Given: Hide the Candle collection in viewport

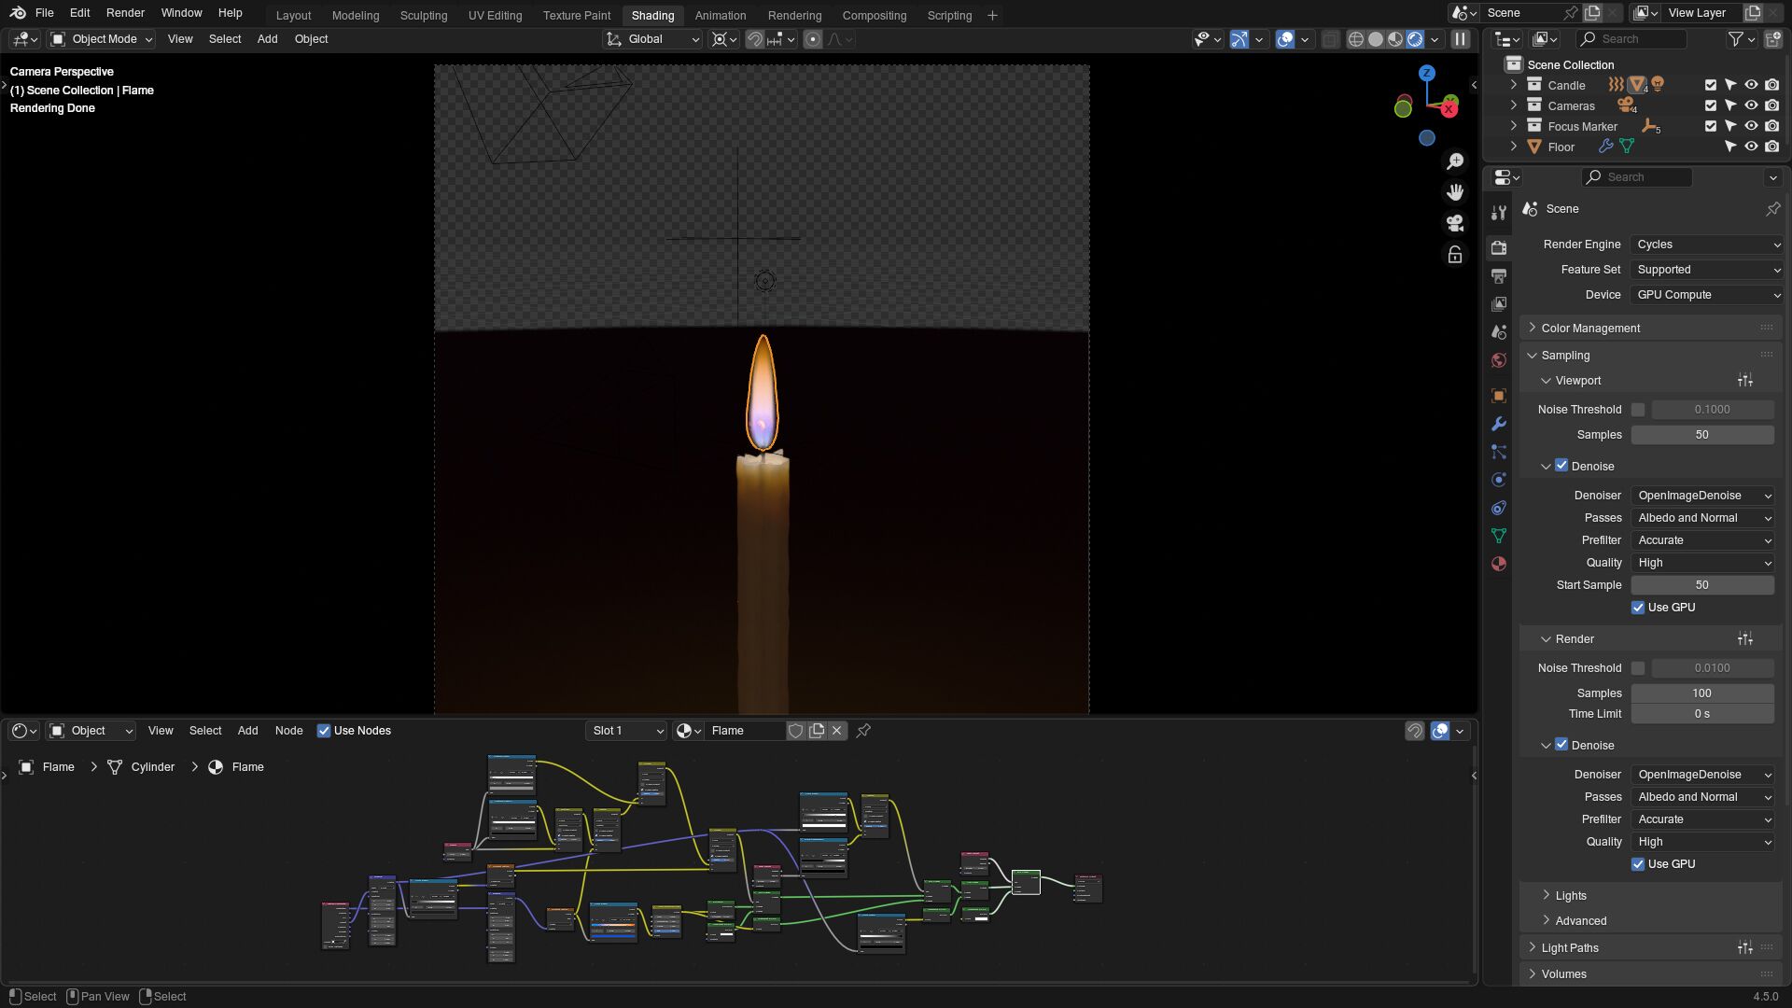Looking at the screenshot, I should click(1751, 85).
